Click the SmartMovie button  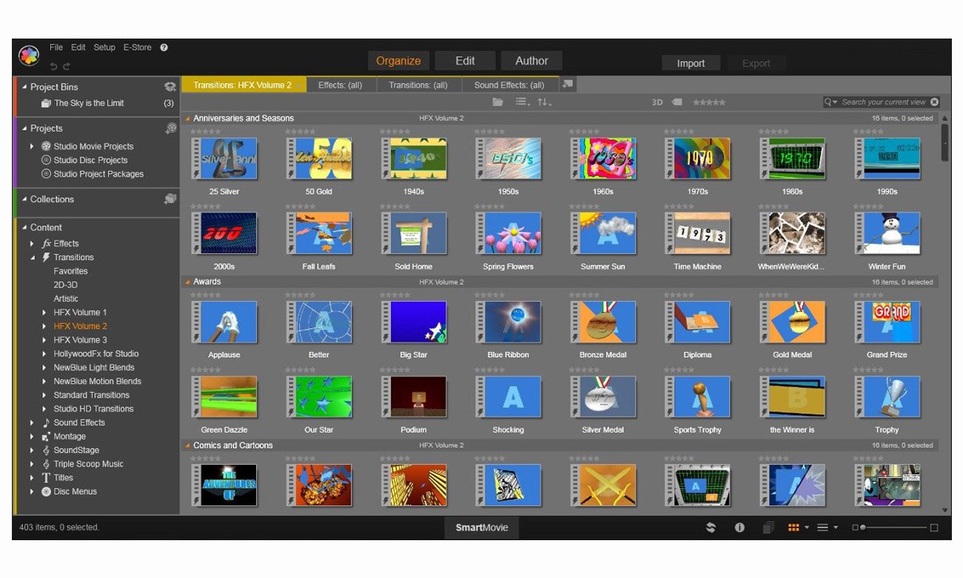481,528
